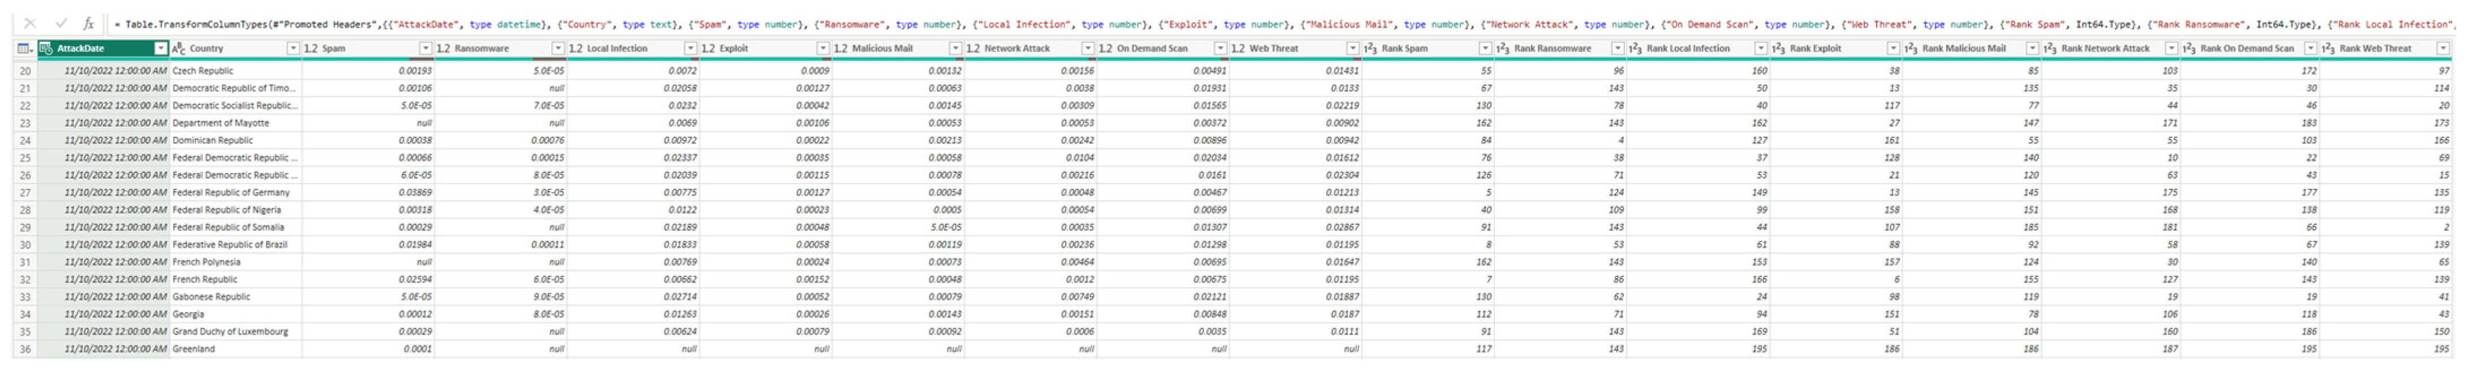
Task: Click the fx function icon
Action: pos(88,24)
